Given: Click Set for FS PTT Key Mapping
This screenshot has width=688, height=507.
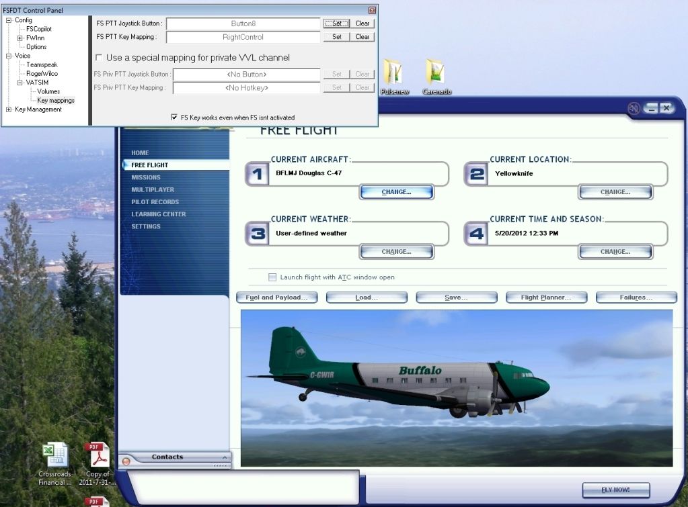Looking at the screenshot, I should (x=336, y=37).
